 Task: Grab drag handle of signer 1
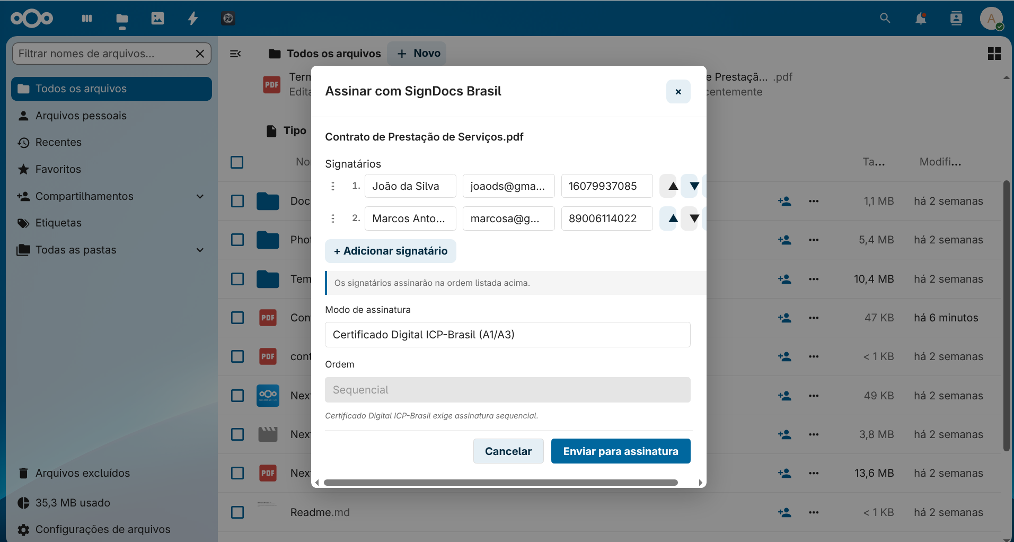(x=333, y=186)
